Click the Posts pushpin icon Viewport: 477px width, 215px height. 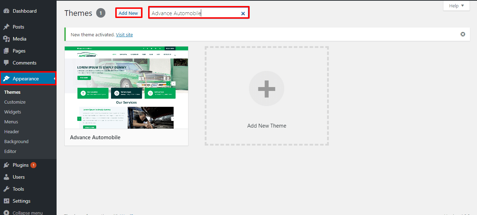6,27
